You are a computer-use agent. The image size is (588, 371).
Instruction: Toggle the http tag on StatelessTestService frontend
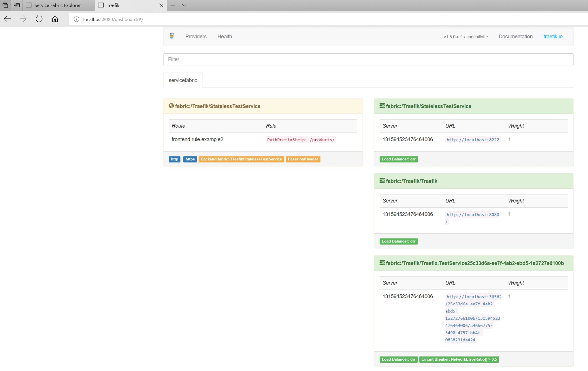174,159
